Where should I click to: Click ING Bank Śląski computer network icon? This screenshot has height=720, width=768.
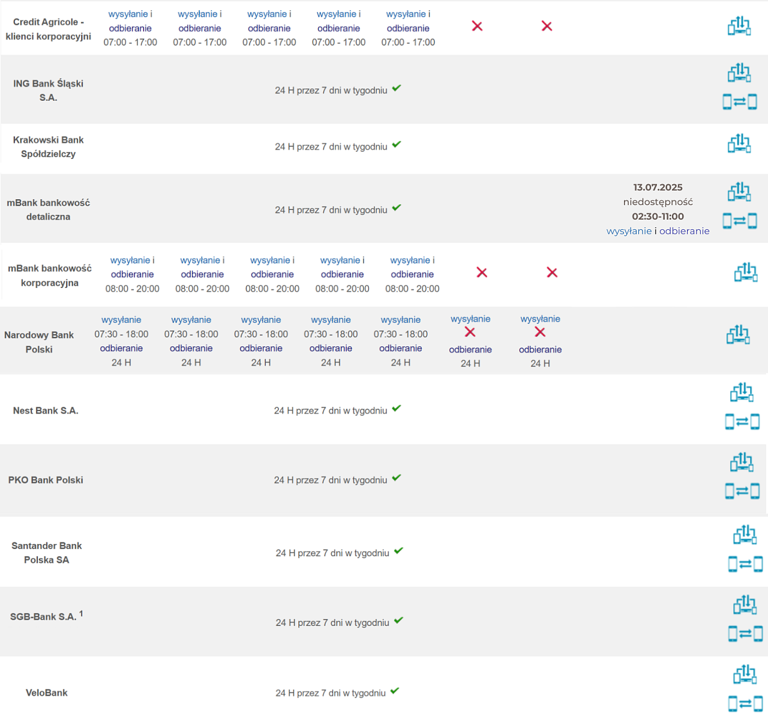click(739, 73)
